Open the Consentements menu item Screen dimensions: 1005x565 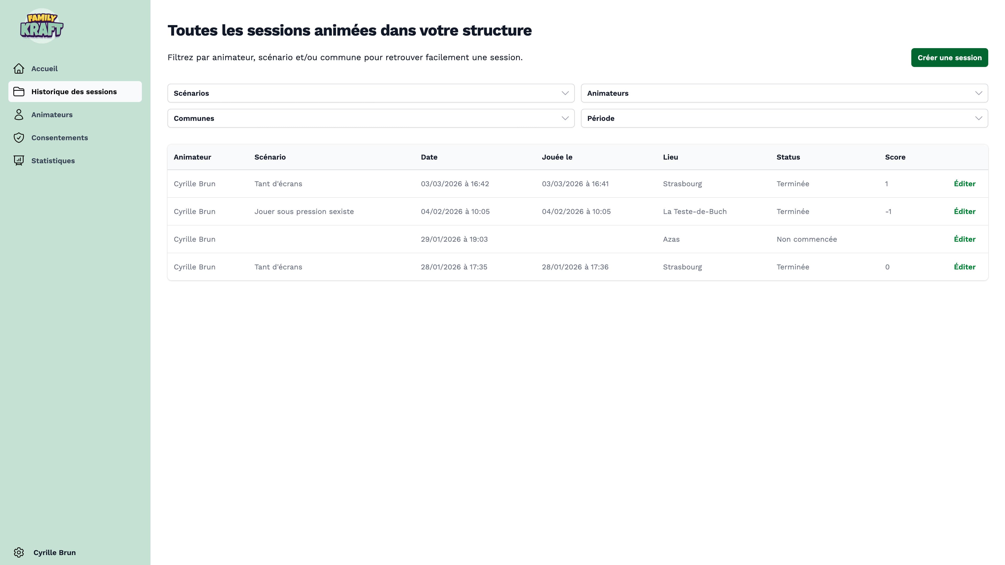[x=60, y=138]
